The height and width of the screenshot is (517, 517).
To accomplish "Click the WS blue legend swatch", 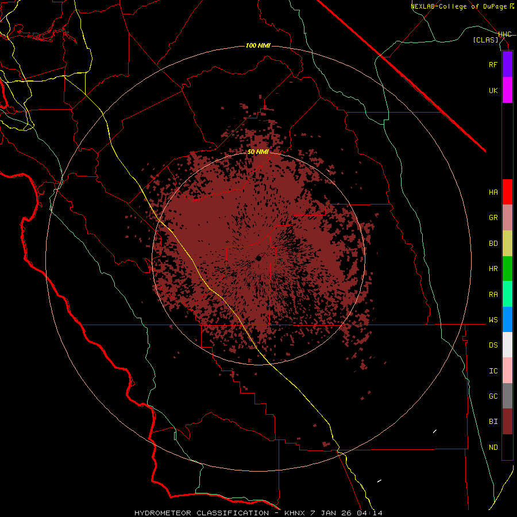I will coord(507,319).
